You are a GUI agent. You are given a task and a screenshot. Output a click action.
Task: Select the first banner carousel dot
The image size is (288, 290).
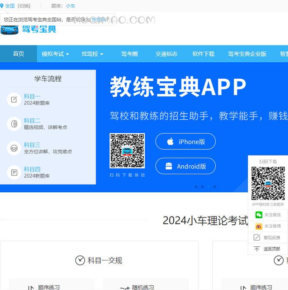(x=196, y=187)
